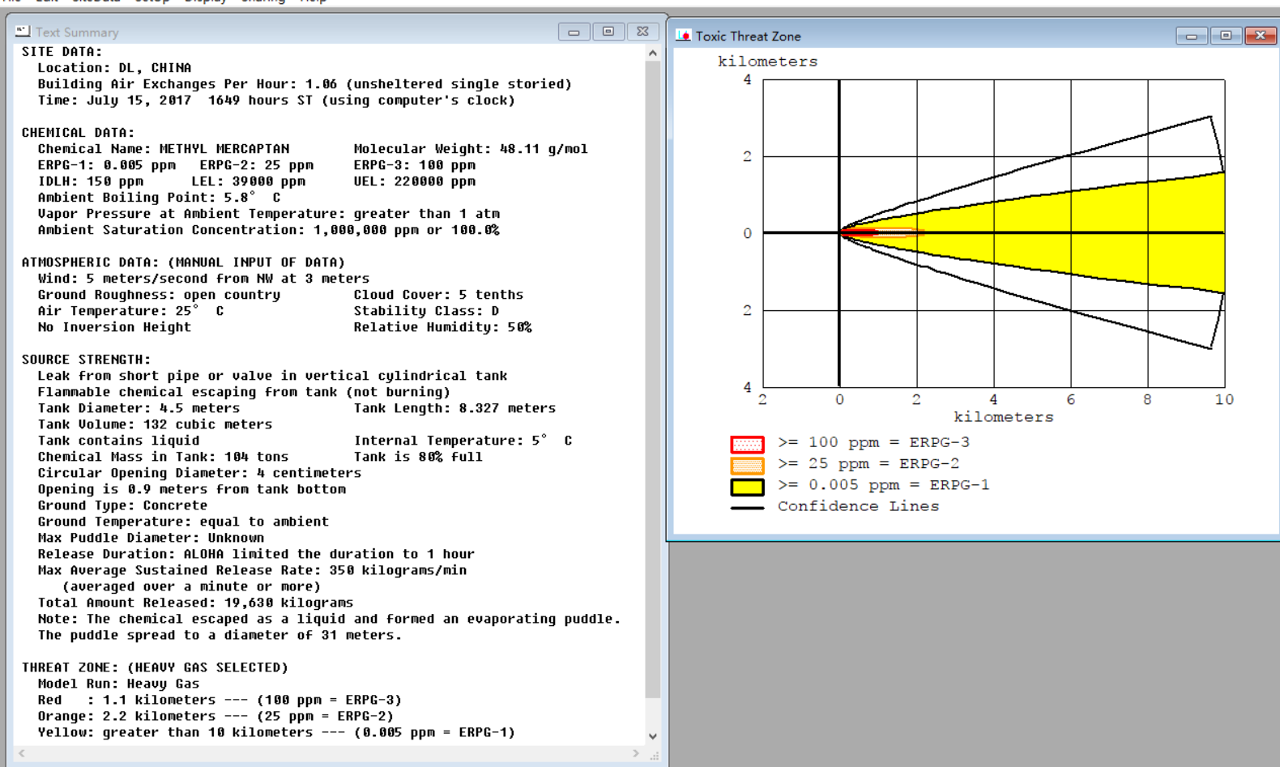Click the orange ERPG-2 legend swatch
The image size is (1280, 767).
click(x=747, y=466)
